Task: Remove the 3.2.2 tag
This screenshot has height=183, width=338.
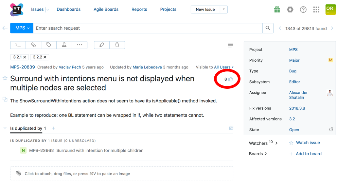Action: click(x=45, y=57)
